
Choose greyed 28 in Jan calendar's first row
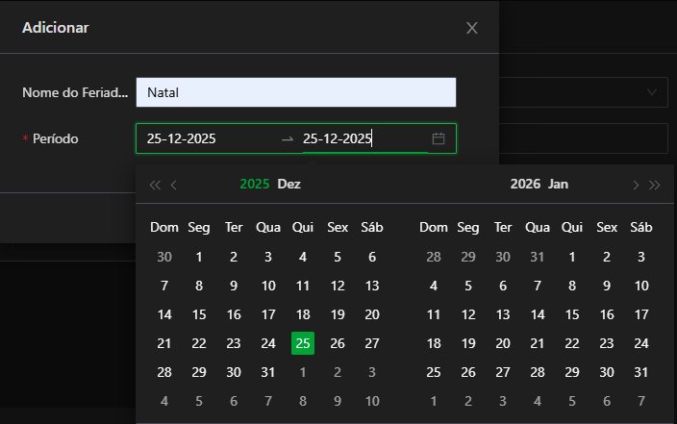tap(434, 257)
